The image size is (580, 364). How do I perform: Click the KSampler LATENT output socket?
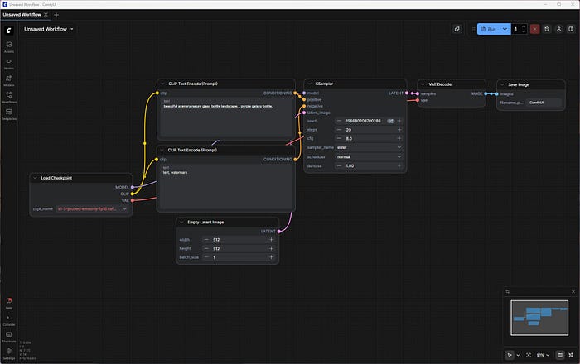click(x=407, y=93)
